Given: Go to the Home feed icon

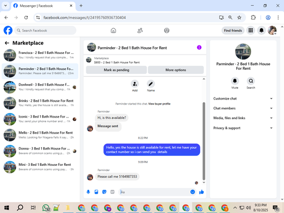Looking at the screenshot, I should pyautogui.click(x=114, y=30).
